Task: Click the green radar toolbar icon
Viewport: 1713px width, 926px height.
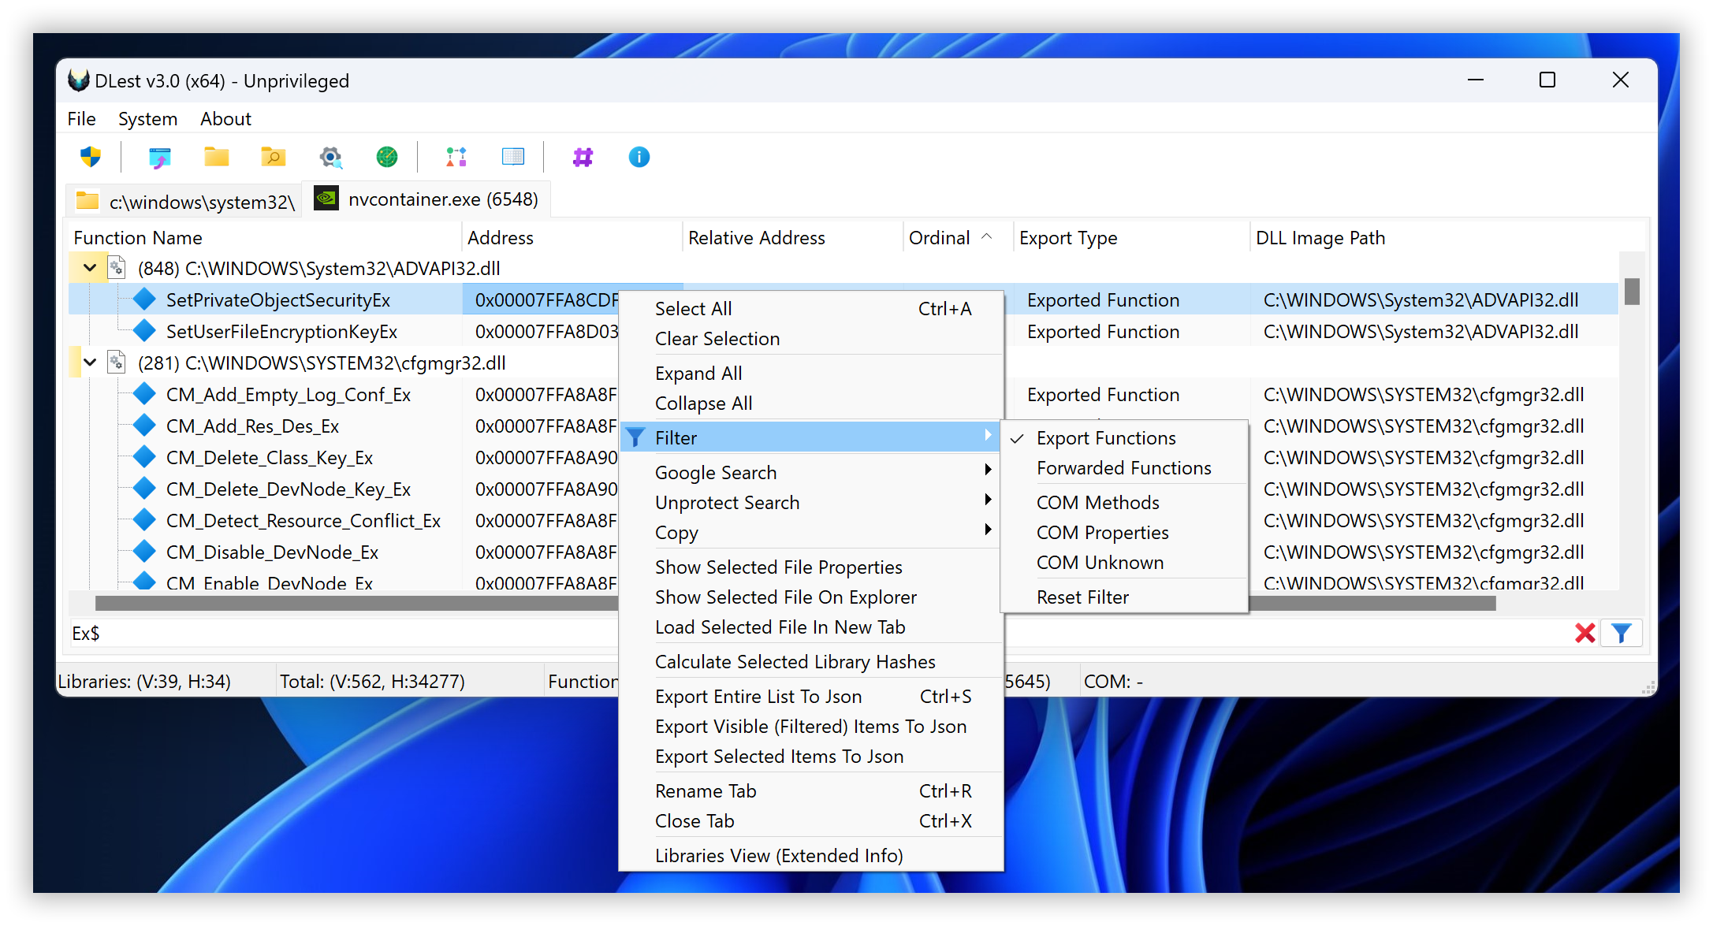Action: coord(386,157)
